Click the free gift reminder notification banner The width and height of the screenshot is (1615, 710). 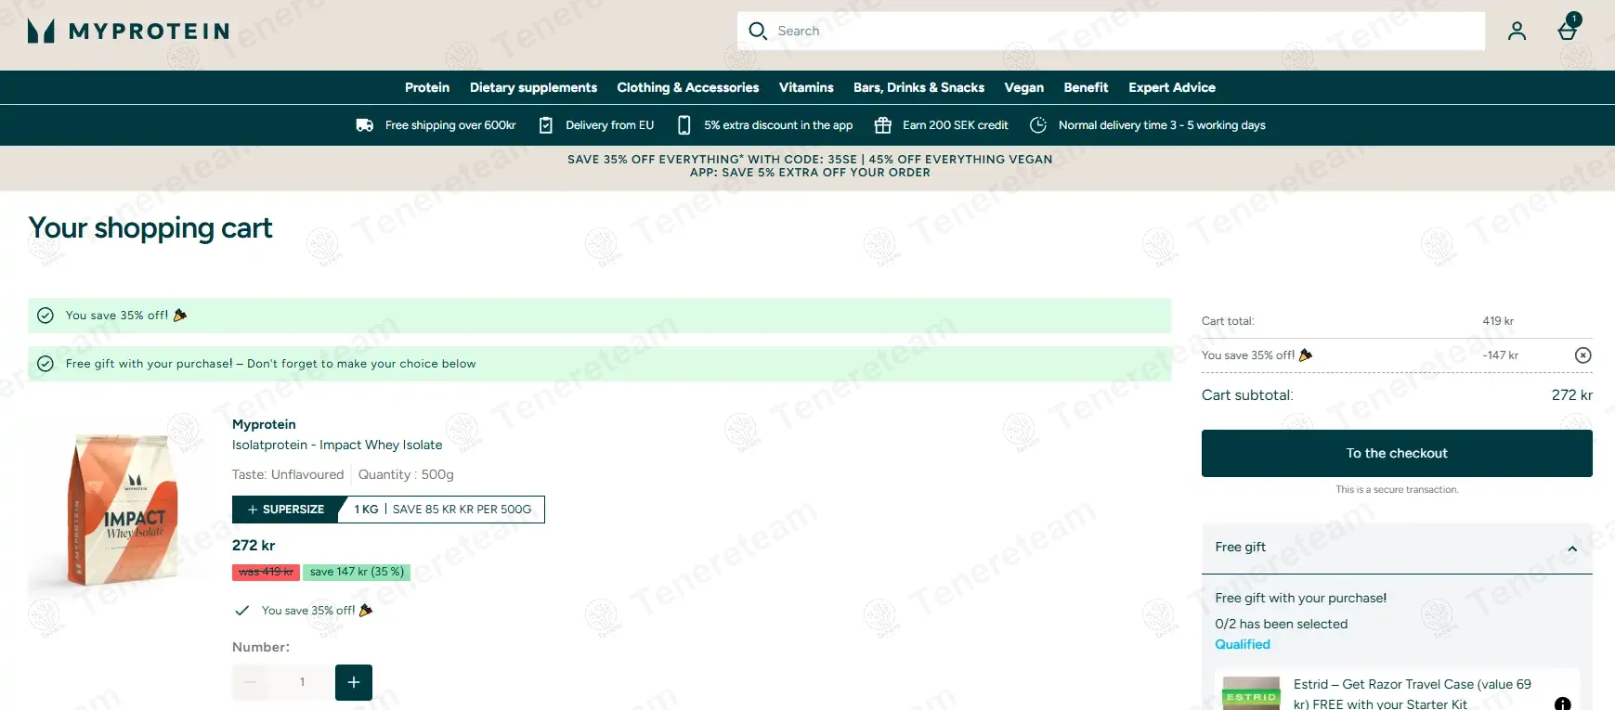click(600, 364)
